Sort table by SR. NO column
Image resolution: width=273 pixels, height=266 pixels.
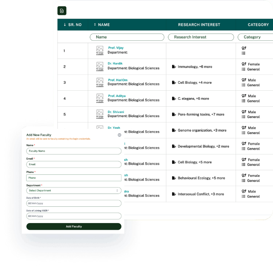pos(72,25)
